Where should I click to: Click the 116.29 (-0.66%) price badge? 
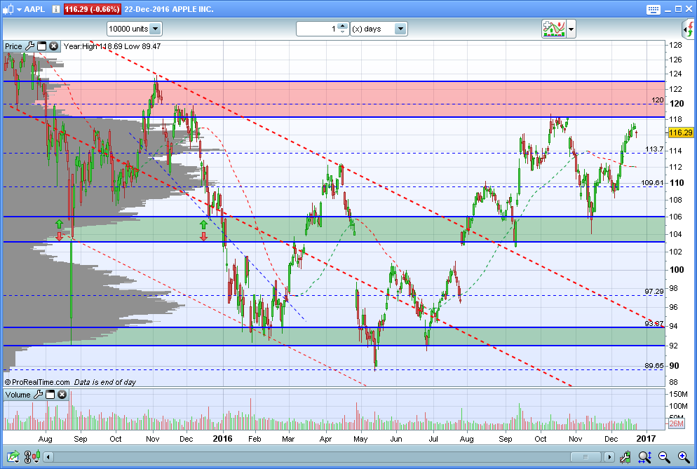tap(92, 9)
